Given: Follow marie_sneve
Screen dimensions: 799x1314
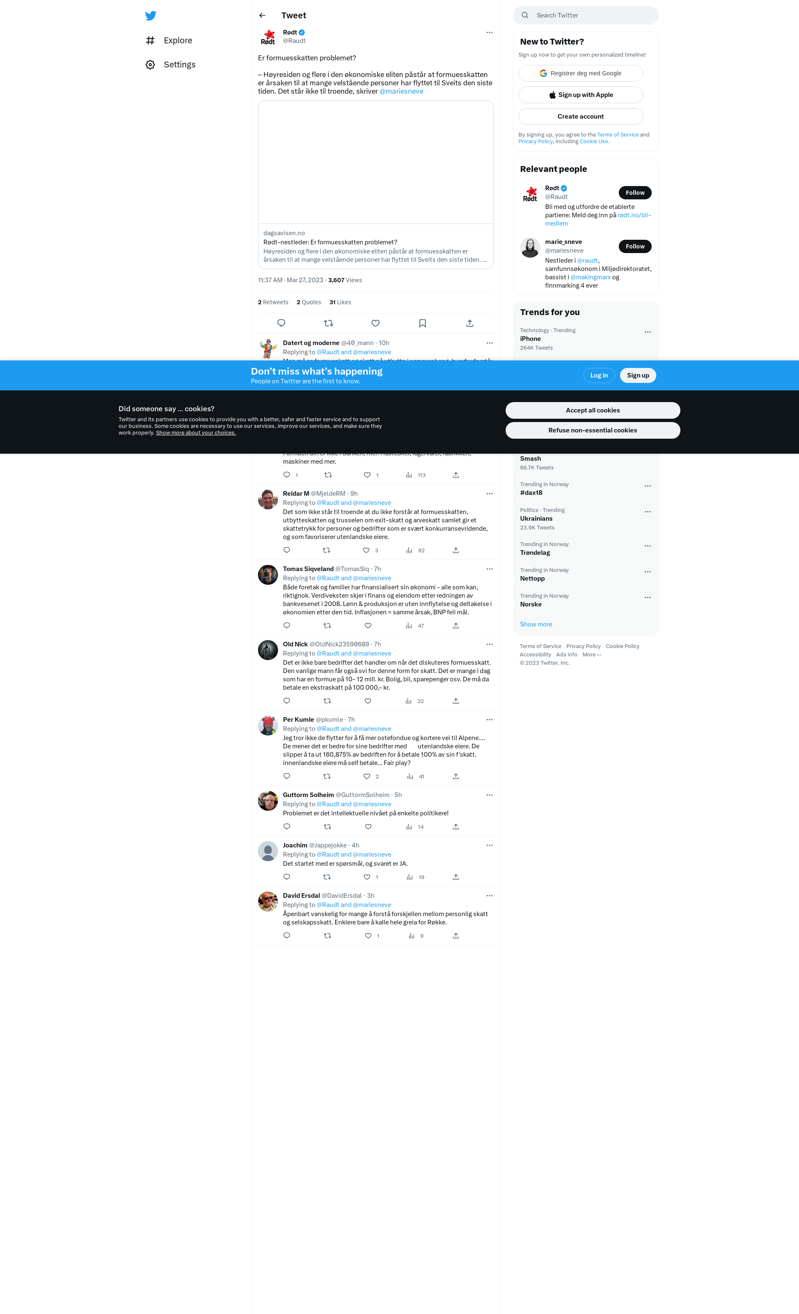Looking at the screenshot, I should pyautogui.click(x=635, y=246).
